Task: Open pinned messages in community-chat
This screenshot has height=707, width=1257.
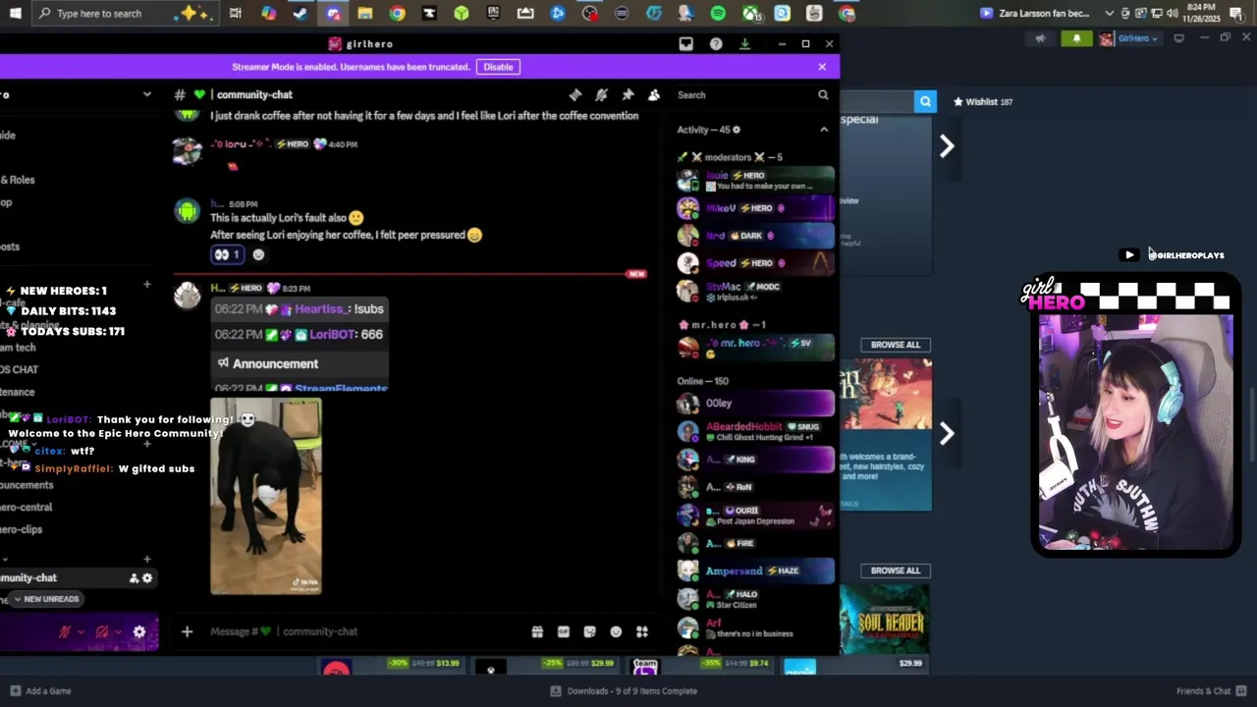Action: click(628, 94)
